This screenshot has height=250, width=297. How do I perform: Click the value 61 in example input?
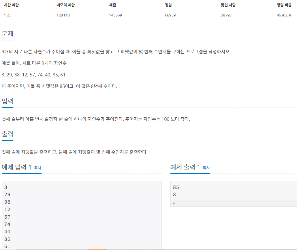click(7, 247)
